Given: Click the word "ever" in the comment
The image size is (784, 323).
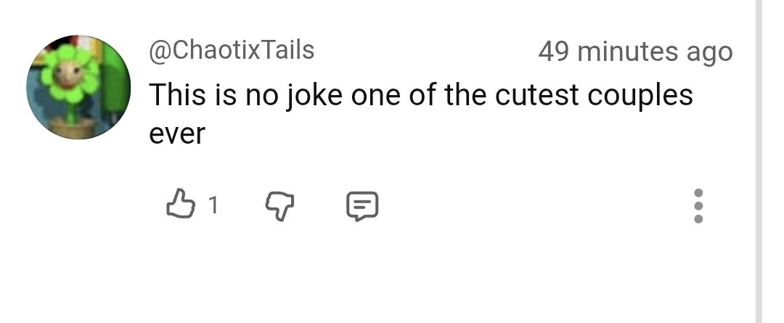Looking at the screenshot, I should 177,134.
